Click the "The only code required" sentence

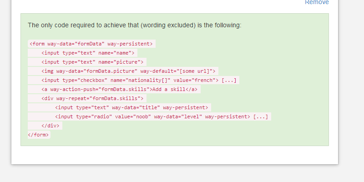tap(134, 25)
